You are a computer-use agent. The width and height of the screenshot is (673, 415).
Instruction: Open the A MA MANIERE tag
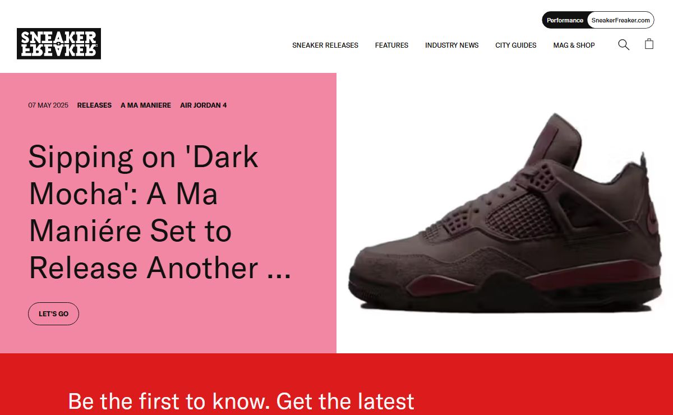[x=146, y=105]
